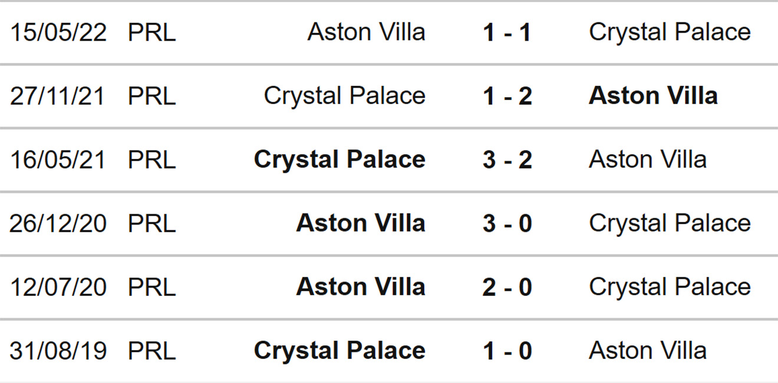Click Crystal Palace in the 12/07/20 row
The width and height of the screenshot is (778, 383).
click(x=670, y=287)
